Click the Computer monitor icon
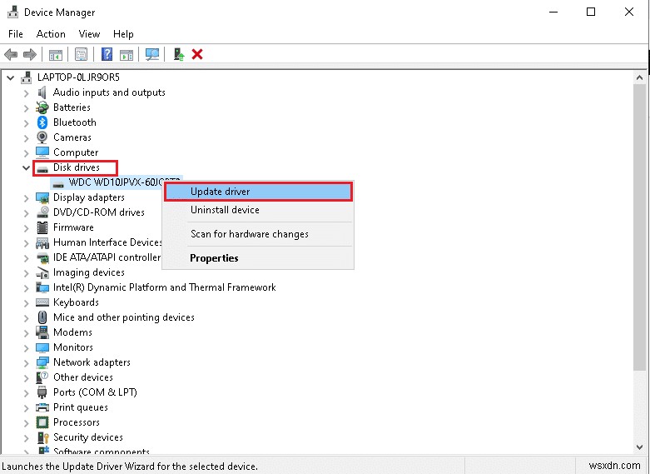This screenshot has width=650, height=474. 42,152
